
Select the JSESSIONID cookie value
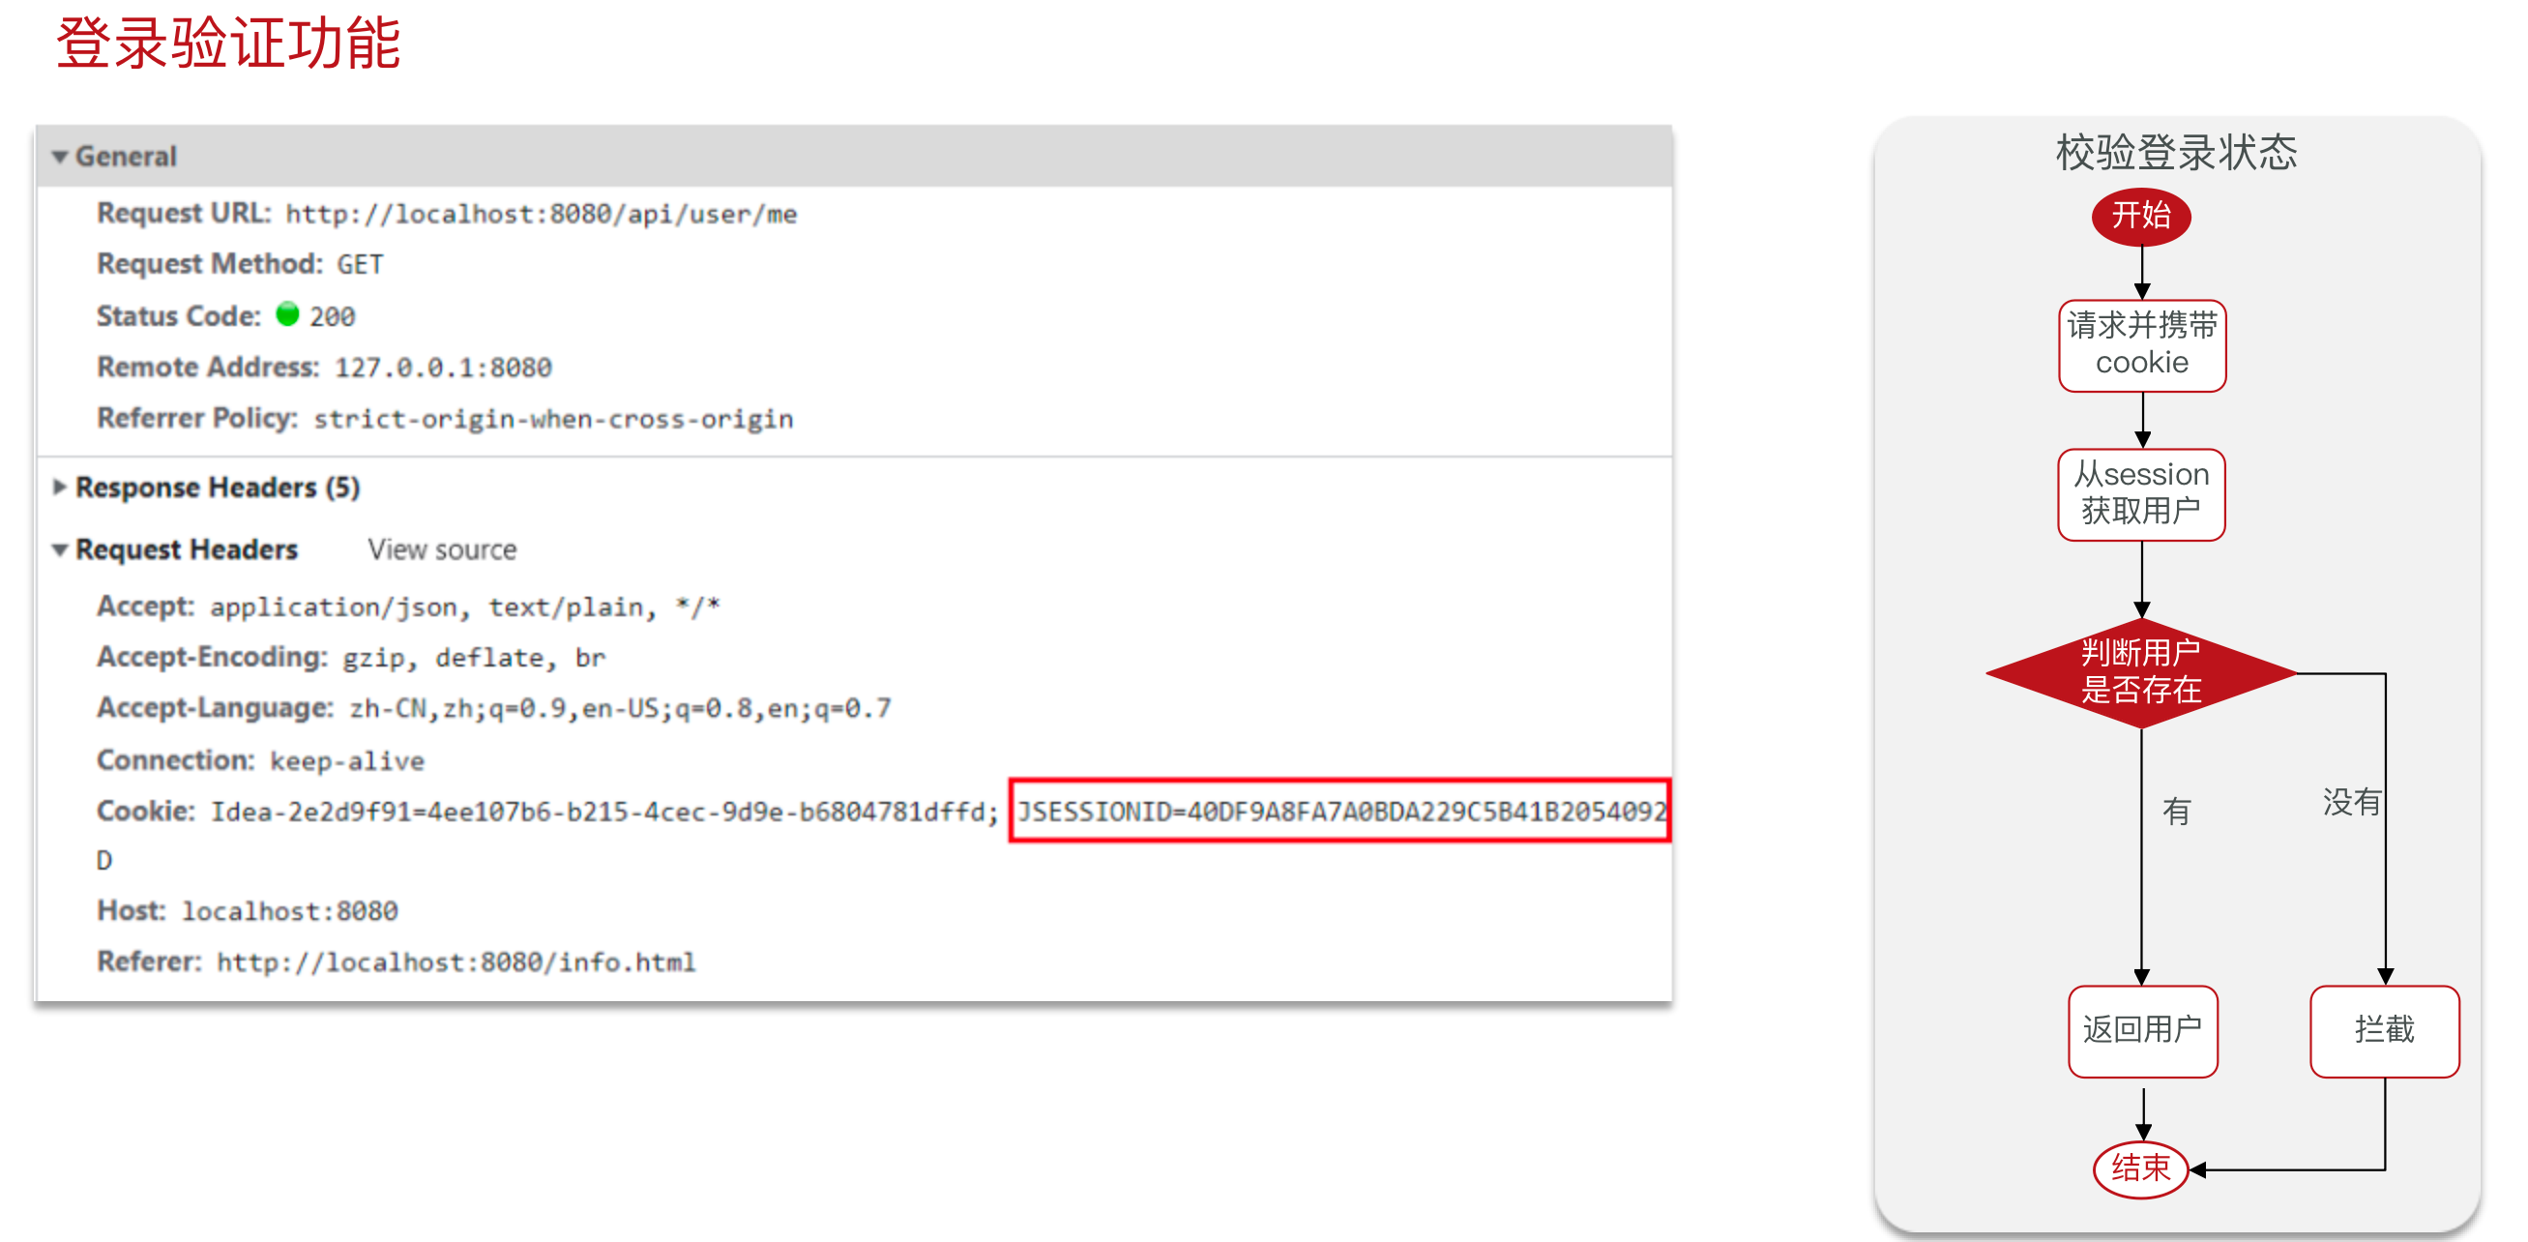pyautogui.click(x=1341, y=812)
